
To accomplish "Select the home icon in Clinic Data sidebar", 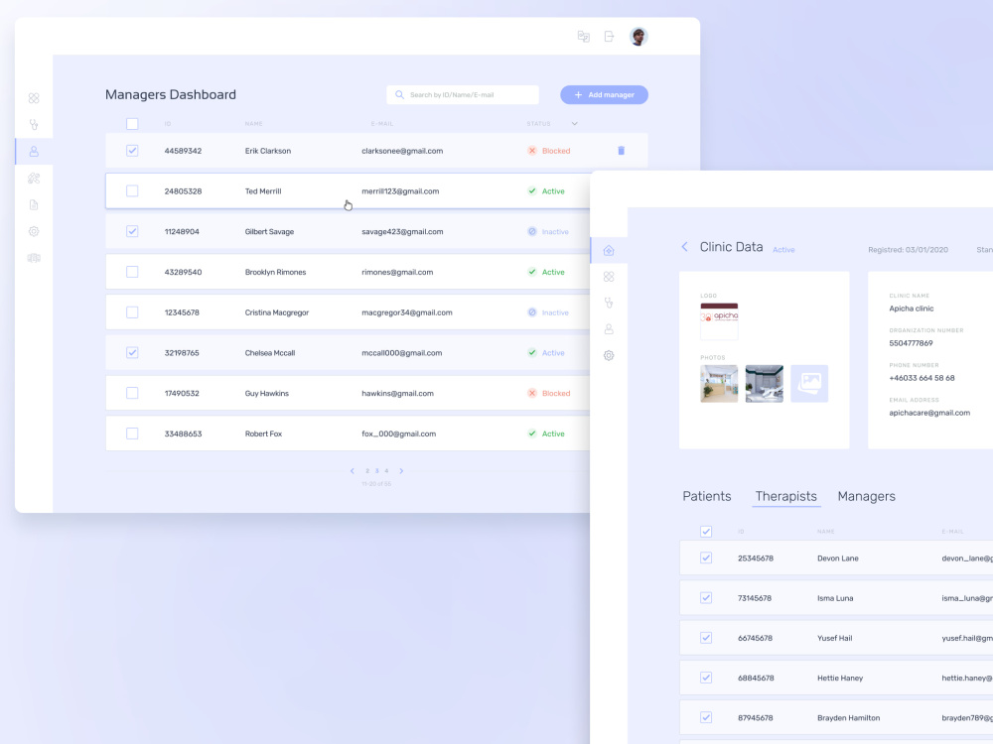I will tap(609, 251).
